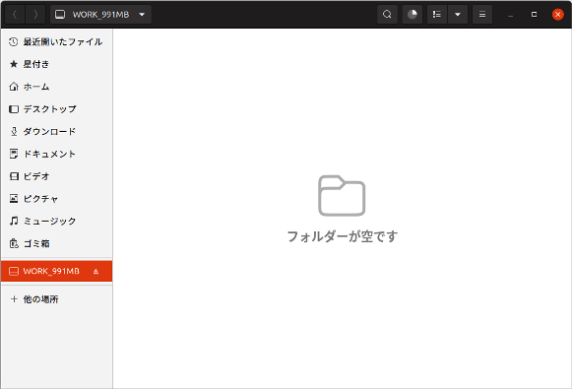Screen dimensions: 572x389
Task: Open ゴミ箱 trash
Action: 57,244
